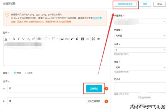The image size is (168, 112).
Task: Click the underline formatting icon
Action: point(23,39)
